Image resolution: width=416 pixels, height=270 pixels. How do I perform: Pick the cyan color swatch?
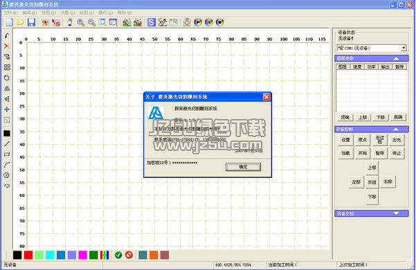50,255
